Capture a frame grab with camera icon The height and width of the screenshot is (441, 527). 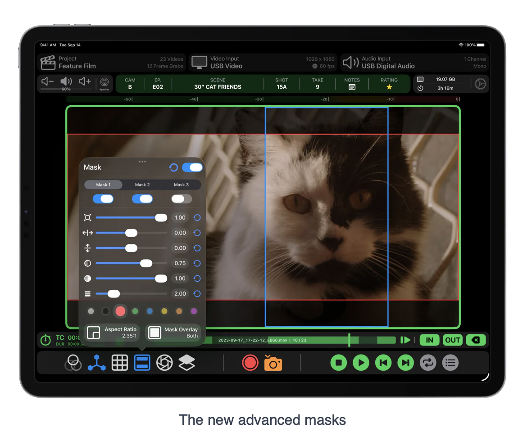[x=273, y=363]
